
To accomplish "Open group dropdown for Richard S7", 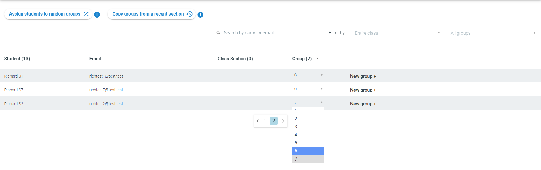I will coord(308,89).
